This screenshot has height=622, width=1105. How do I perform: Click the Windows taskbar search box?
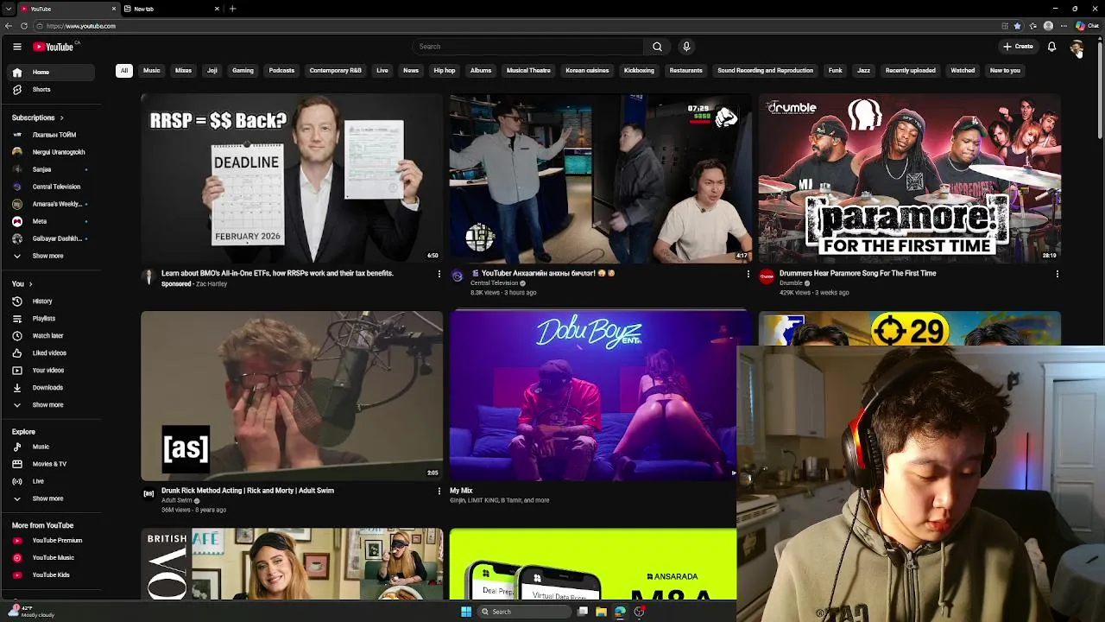[525, 612]
